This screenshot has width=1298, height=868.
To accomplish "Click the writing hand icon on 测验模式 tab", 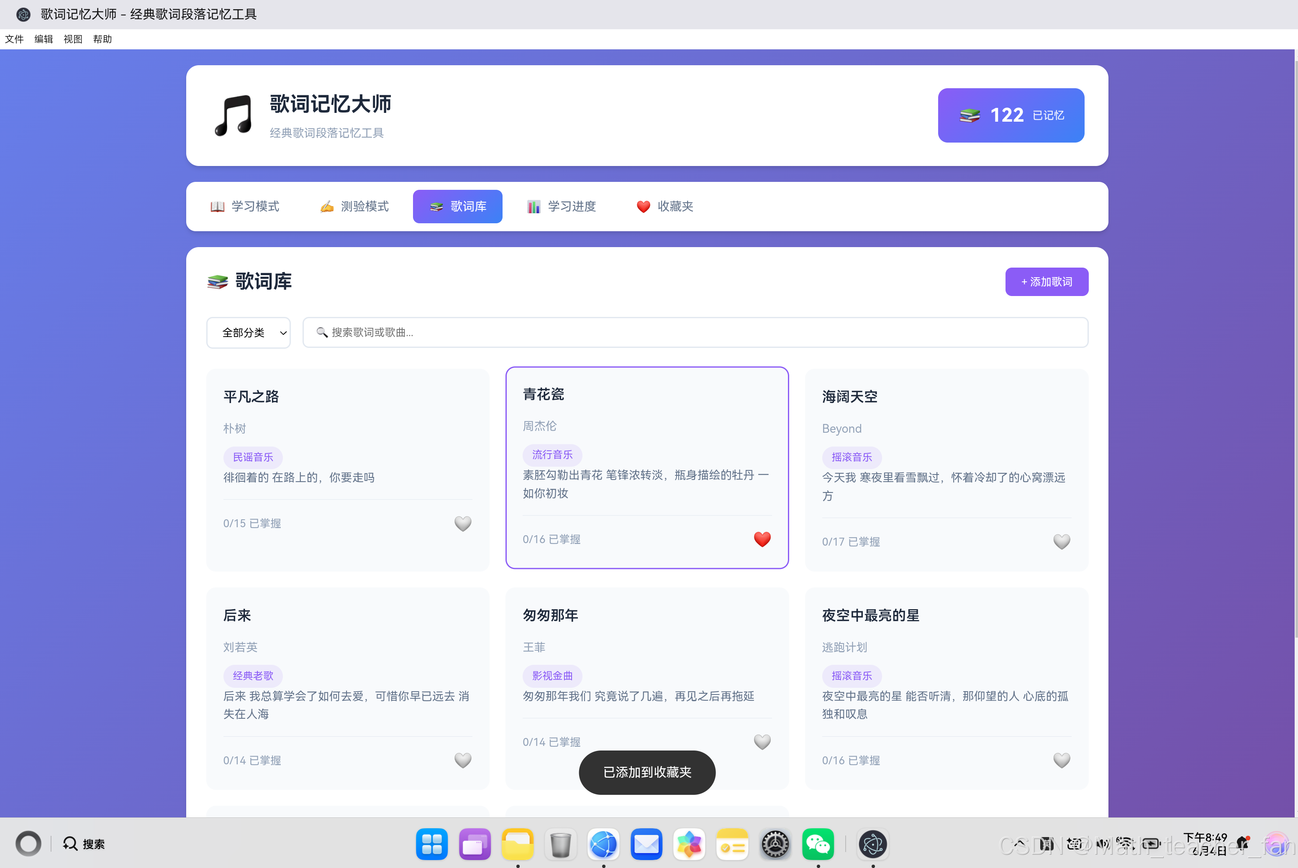I will [327, 207].
